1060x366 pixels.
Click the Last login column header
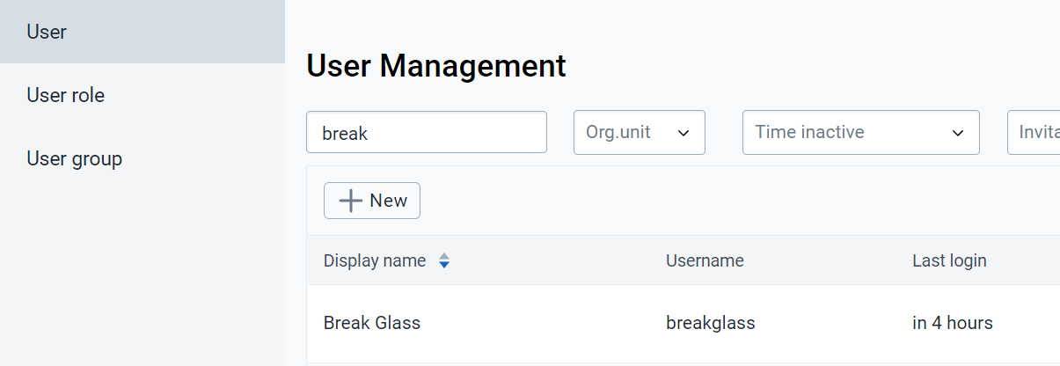949,260
